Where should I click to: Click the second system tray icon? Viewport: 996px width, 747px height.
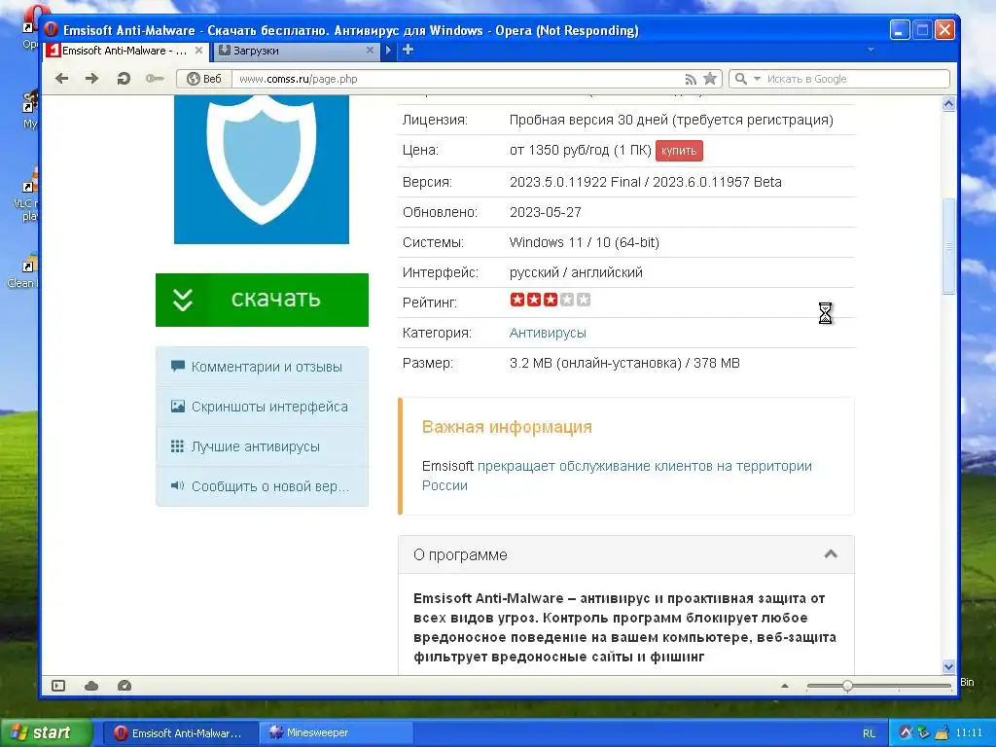coord(923,733)
